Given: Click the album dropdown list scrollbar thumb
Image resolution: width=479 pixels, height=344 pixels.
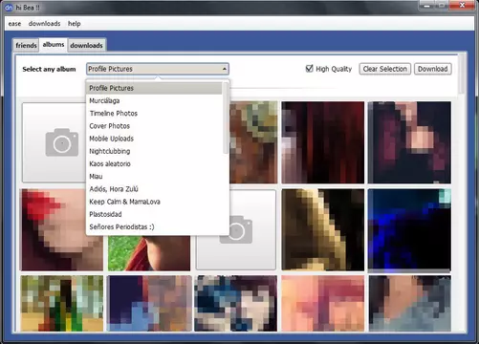Looking at the screenshot, I should 226,118.
